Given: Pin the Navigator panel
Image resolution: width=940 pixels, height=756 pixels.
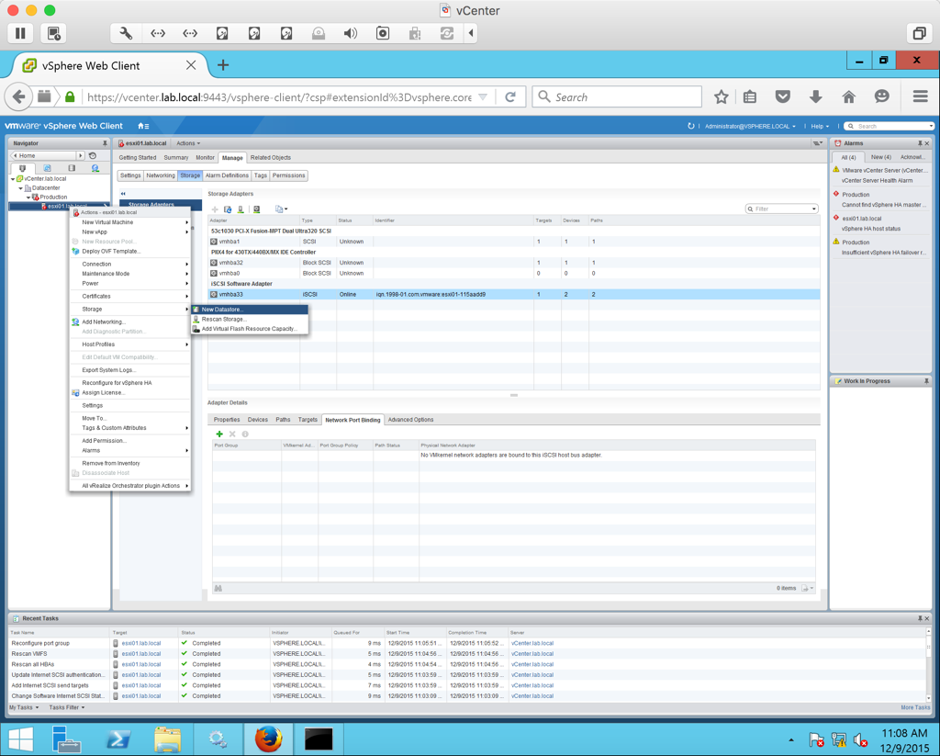Looking at the screenshot, I should tap(105, 143).
